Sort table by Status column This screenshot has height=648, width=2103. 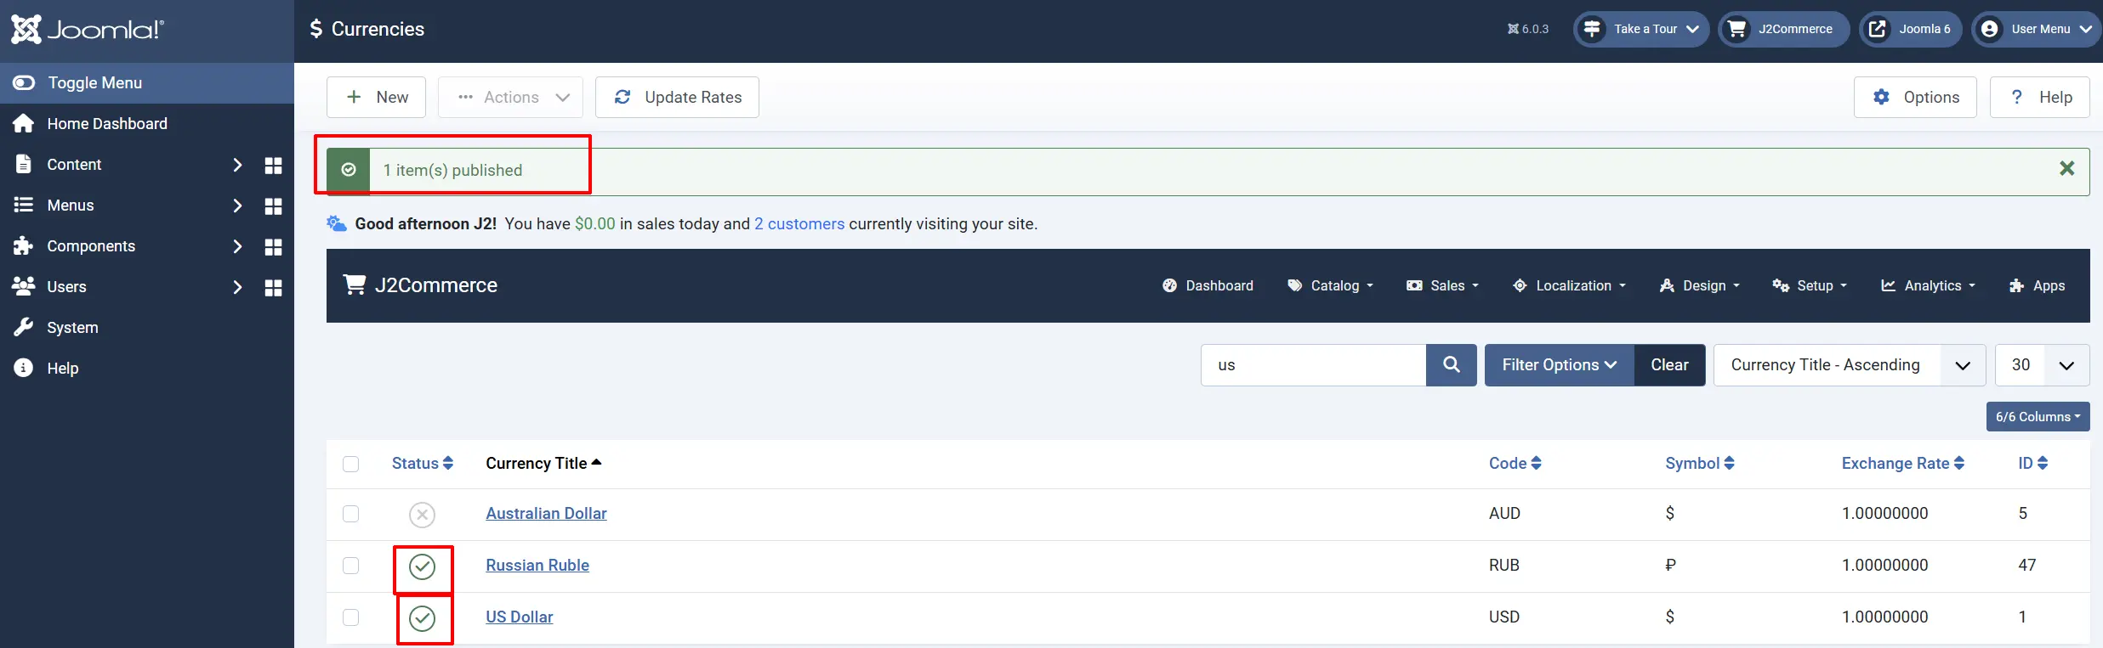(x=423, y=464)
